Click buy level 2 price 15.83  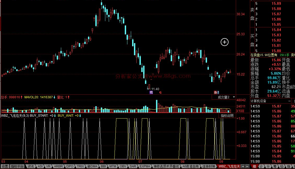click(x=276, y=35)
